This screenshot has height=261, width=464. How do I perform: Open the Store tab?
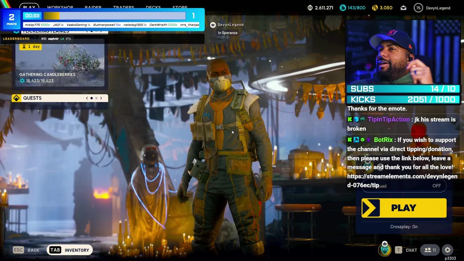[180, 7]
